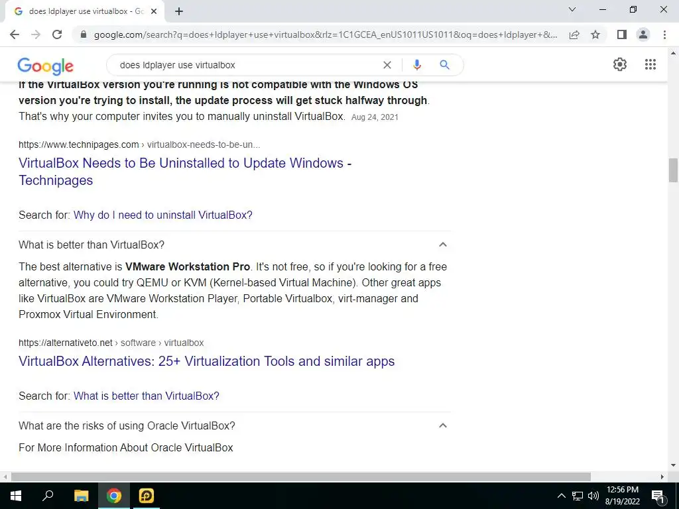This screenshot has width=679, height=509.
Task: Clear the search box with the X
Action: [387, 65]
